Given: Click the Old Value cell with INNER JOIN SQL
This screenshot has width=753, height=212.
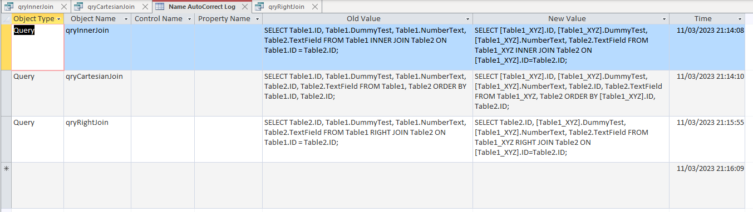Looking at the screenshot, I should (367, 47).
